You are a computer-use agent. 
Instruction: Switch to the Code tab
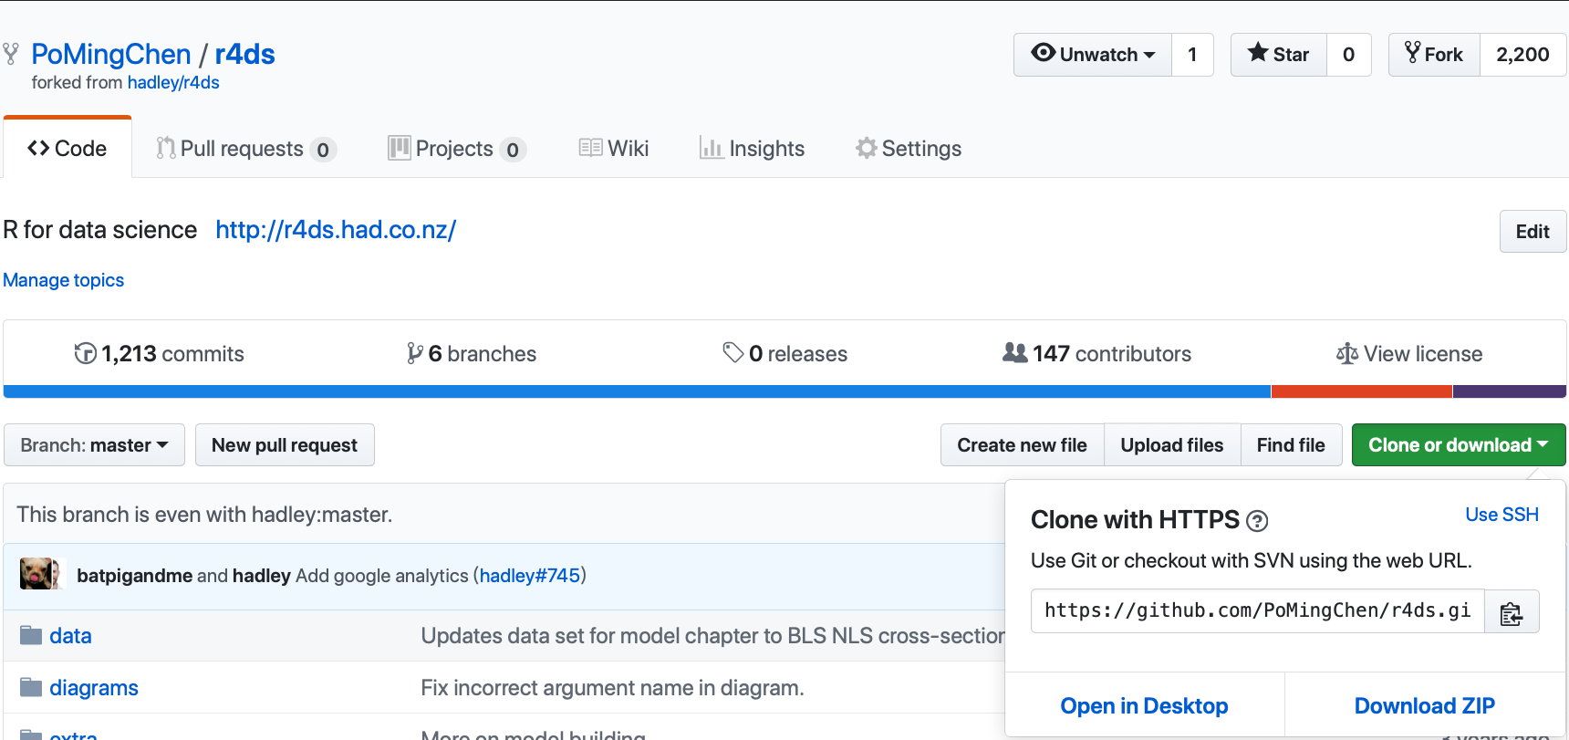(68, 148)
